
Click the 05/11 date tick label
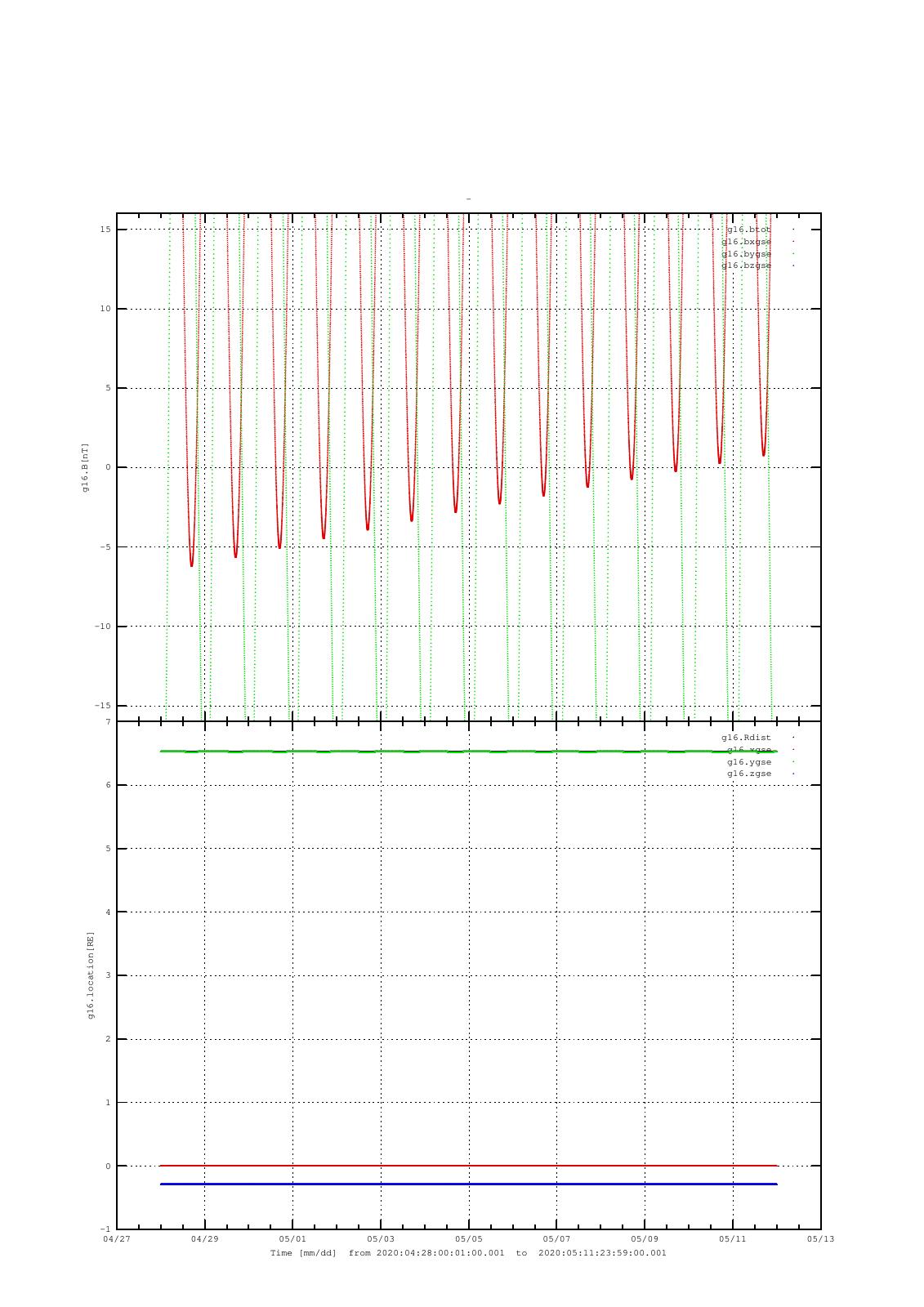[733, 1239]
